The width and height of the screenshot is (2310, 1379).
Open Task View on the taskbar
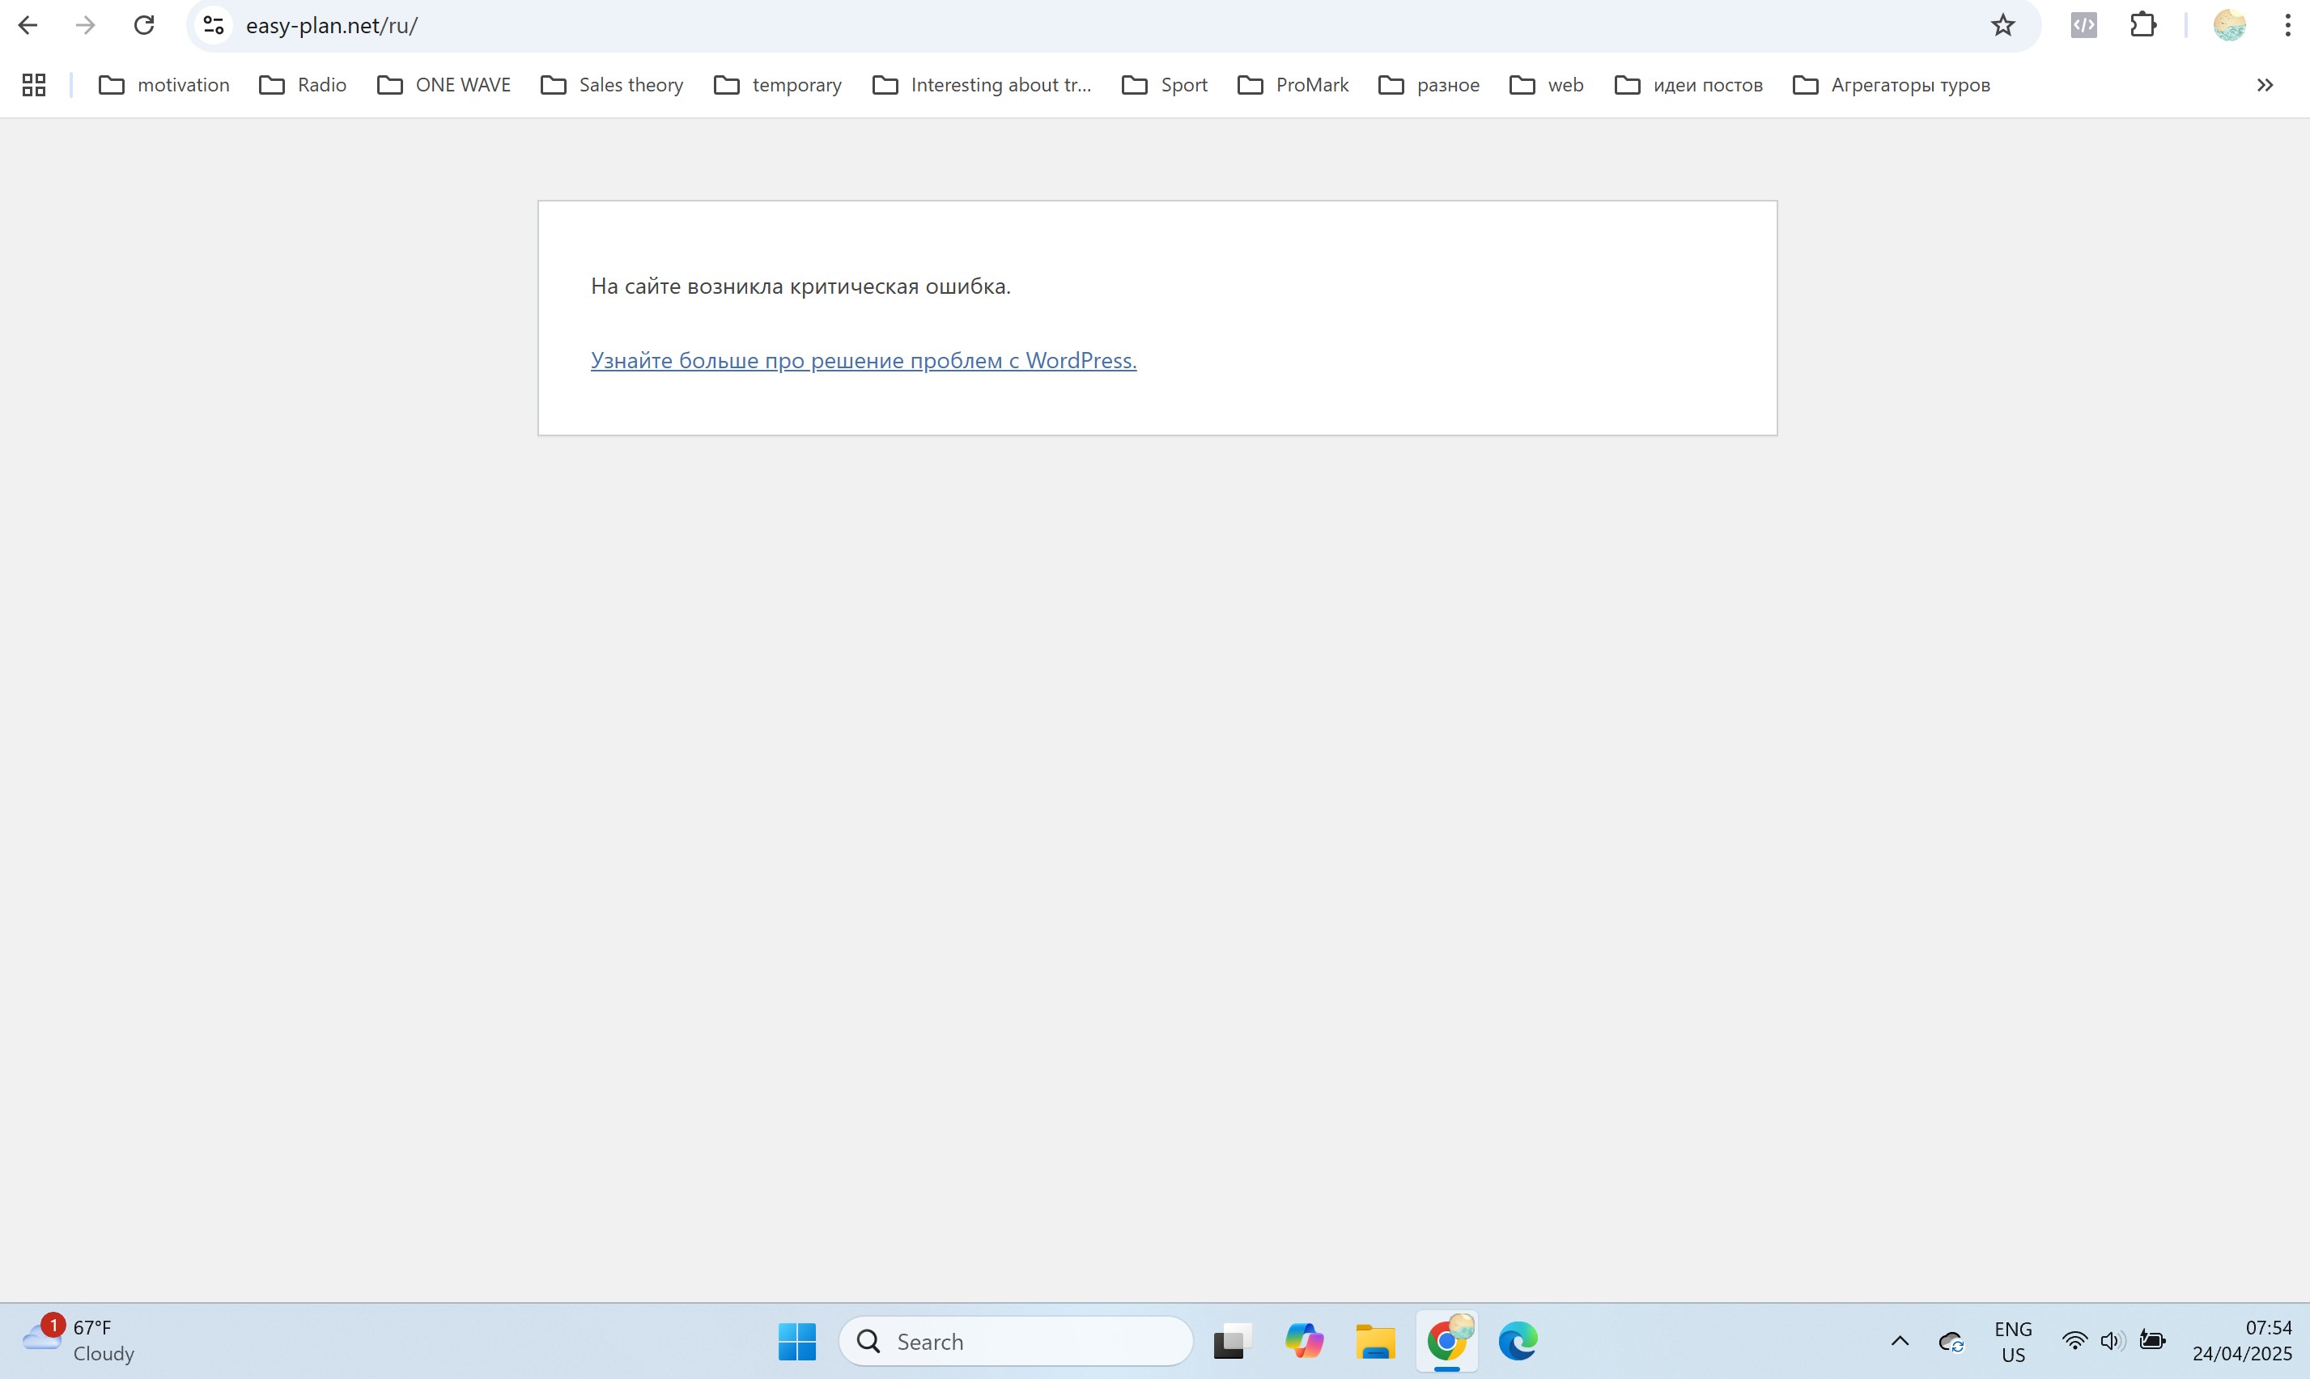coord(1232,1341)
